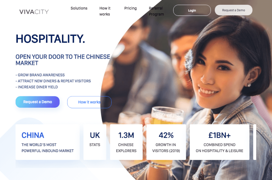Image resolution: width=272 pixels, height=180 pixels.
Task: Click the Open your door to Chinese market subheading
Action: [63, 60]
